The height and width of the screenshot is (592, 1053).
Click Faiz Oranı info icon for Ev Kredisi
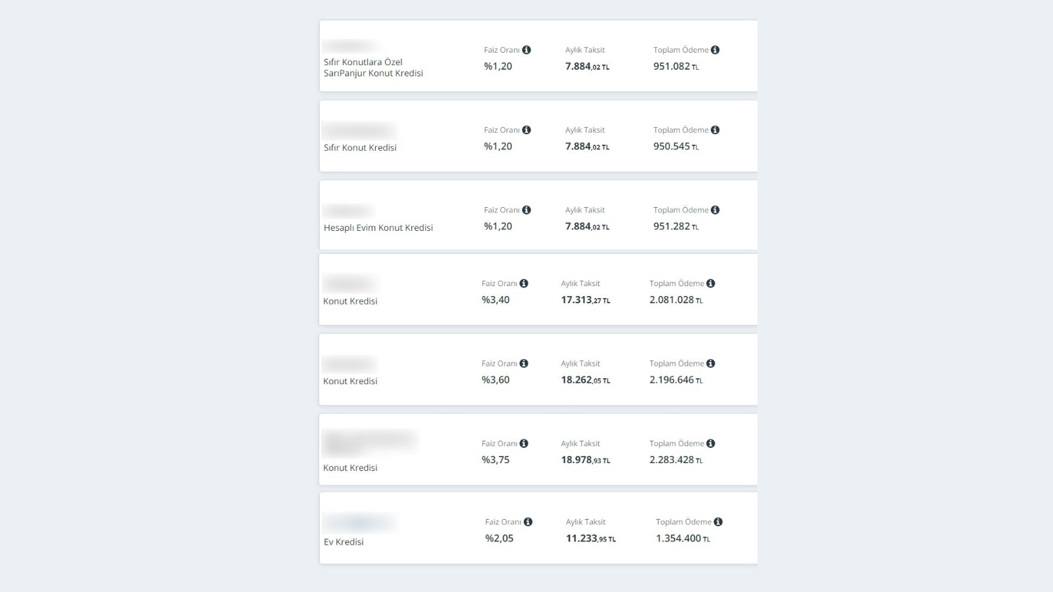tap(528, 522)
